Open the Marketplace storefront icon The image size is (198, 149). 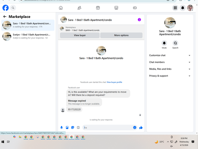click(x=116, y=8)
